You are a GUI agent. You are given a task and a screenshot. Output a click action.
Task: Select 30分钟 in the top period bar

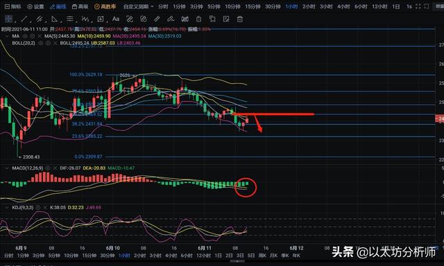pos(273,6)
